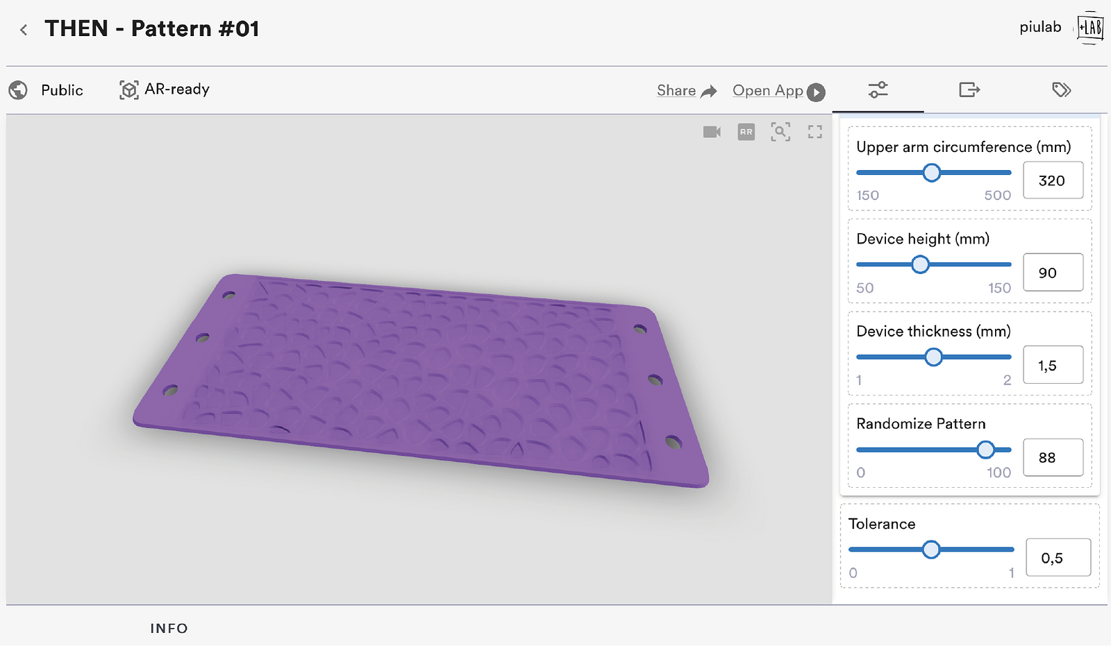The height and width of the screenshot is (646, 1111).
Task: Click the Device height slider handle
Action: click(x=920, y=264)
